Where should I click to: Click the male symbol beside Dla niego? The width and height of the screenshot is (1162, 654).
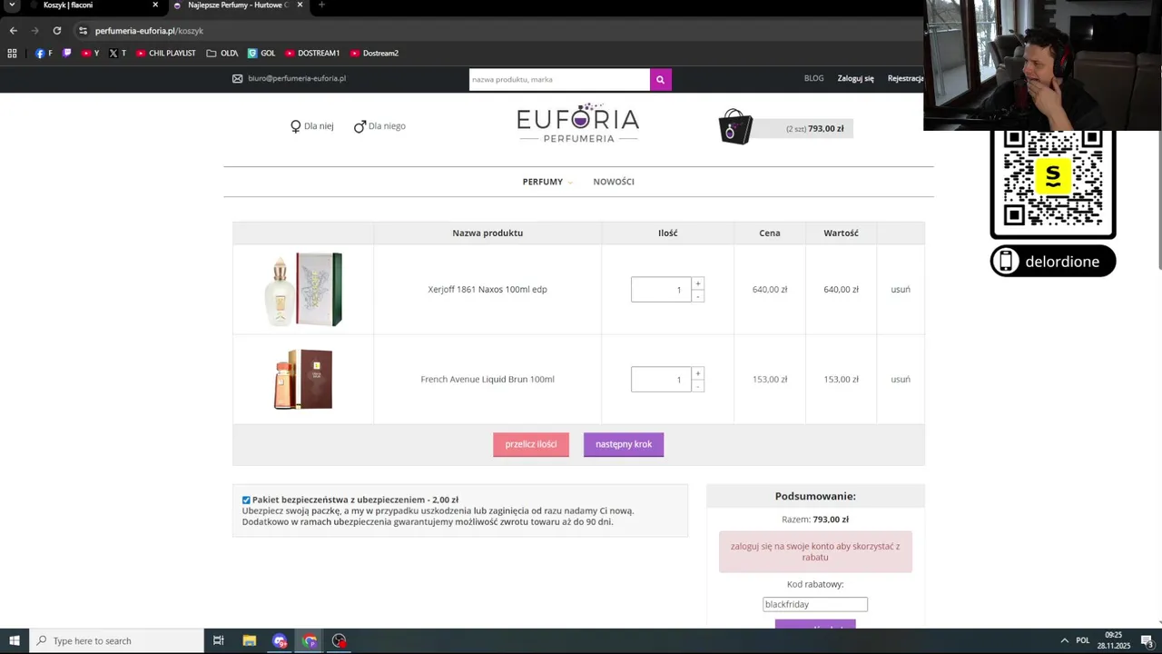[x=359, y=126]
